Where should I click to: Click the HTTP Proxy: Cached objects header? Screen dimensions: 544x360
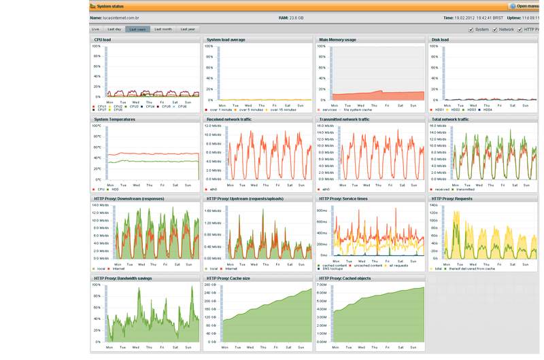pos(370,278)
